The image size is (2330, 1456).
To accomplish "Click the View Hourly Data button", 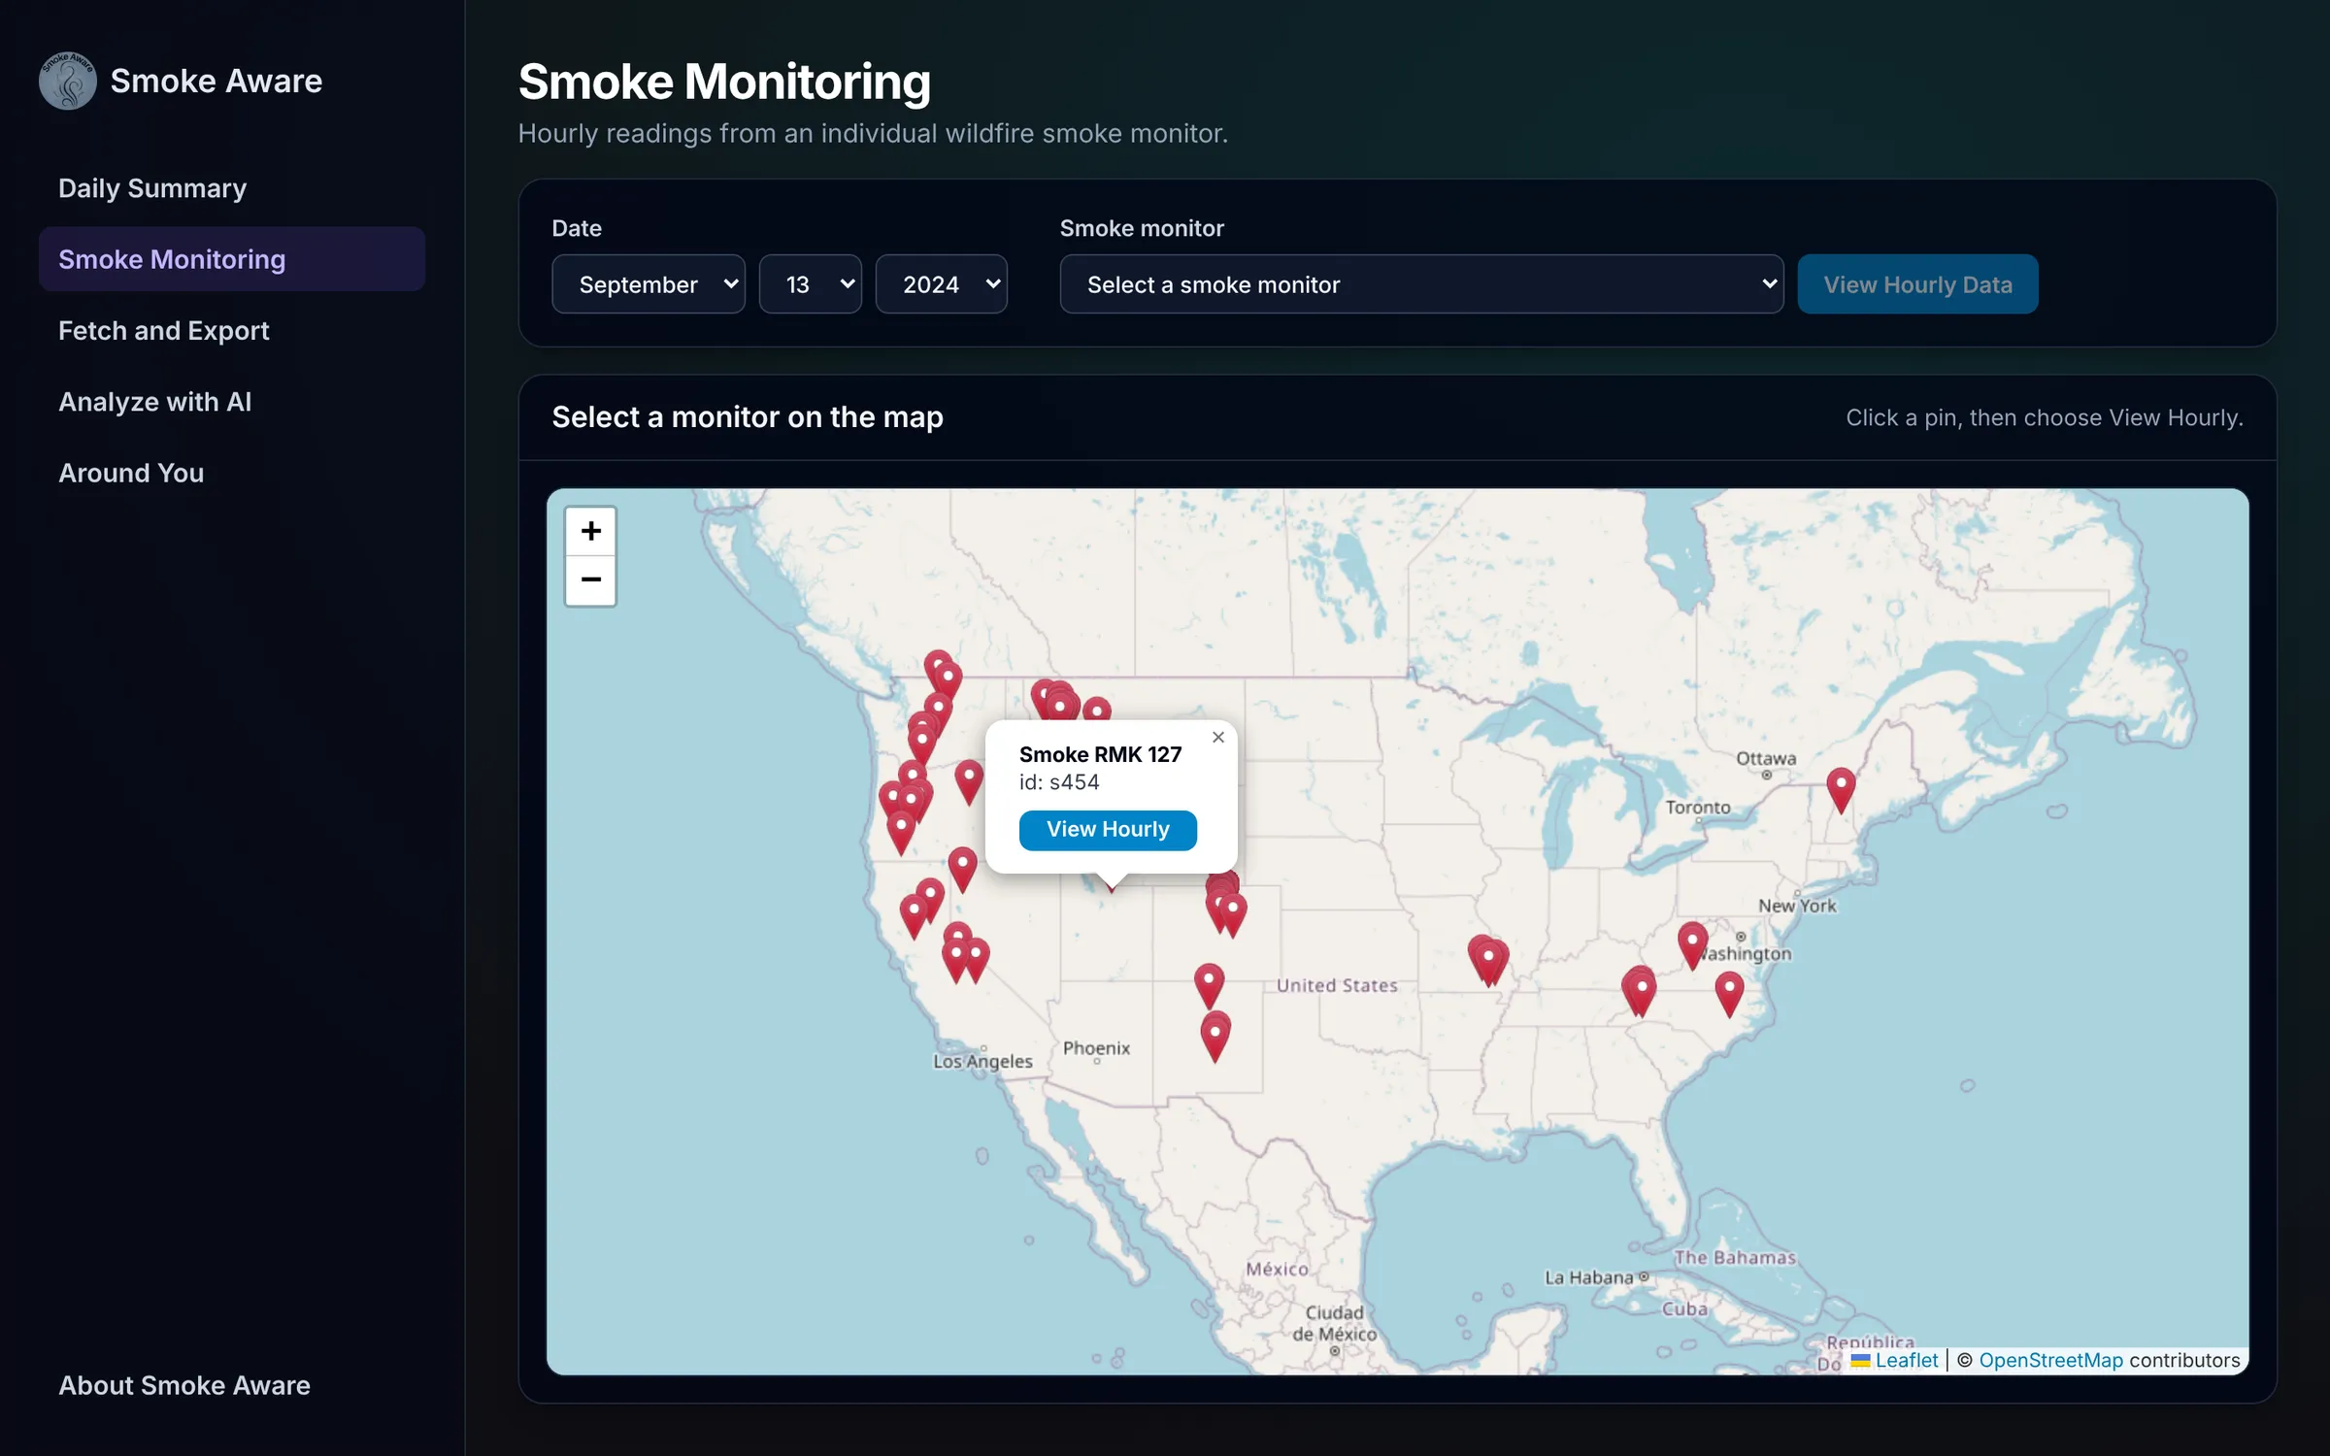I will (x=1917, y=284).
